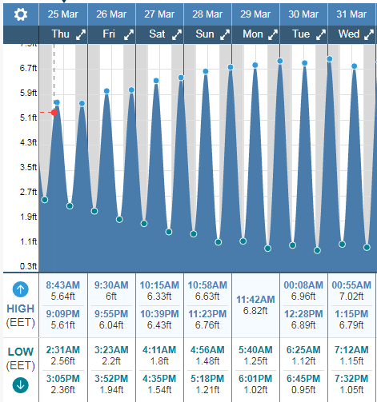Click Thursday first low tide point on chart
Viewport: 377px width, 402px height.
point(45,200)
